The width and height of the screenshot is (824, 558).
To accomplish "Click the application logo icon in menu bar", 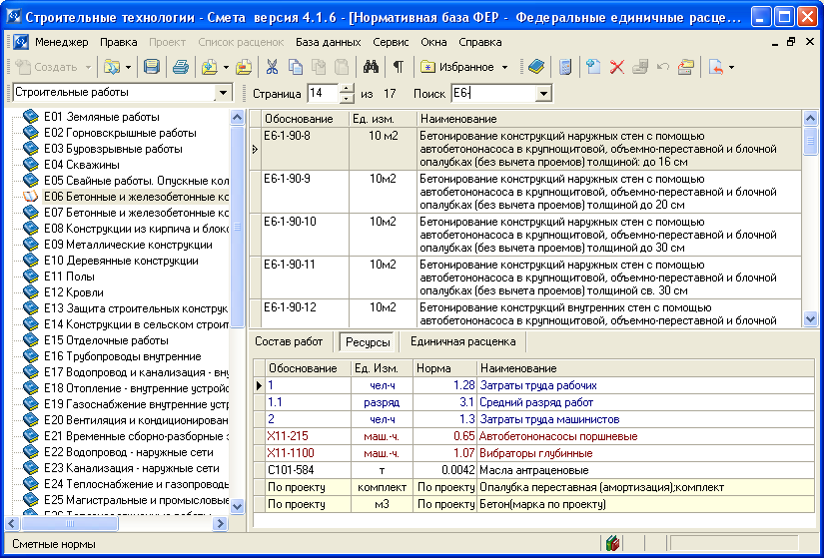I will click(x=21, y=42).
